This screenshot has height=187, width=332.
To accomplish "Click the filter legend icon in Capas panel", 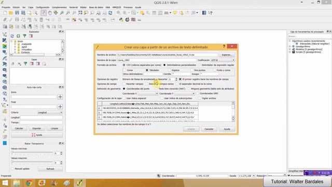I will [x=25, y=64].
